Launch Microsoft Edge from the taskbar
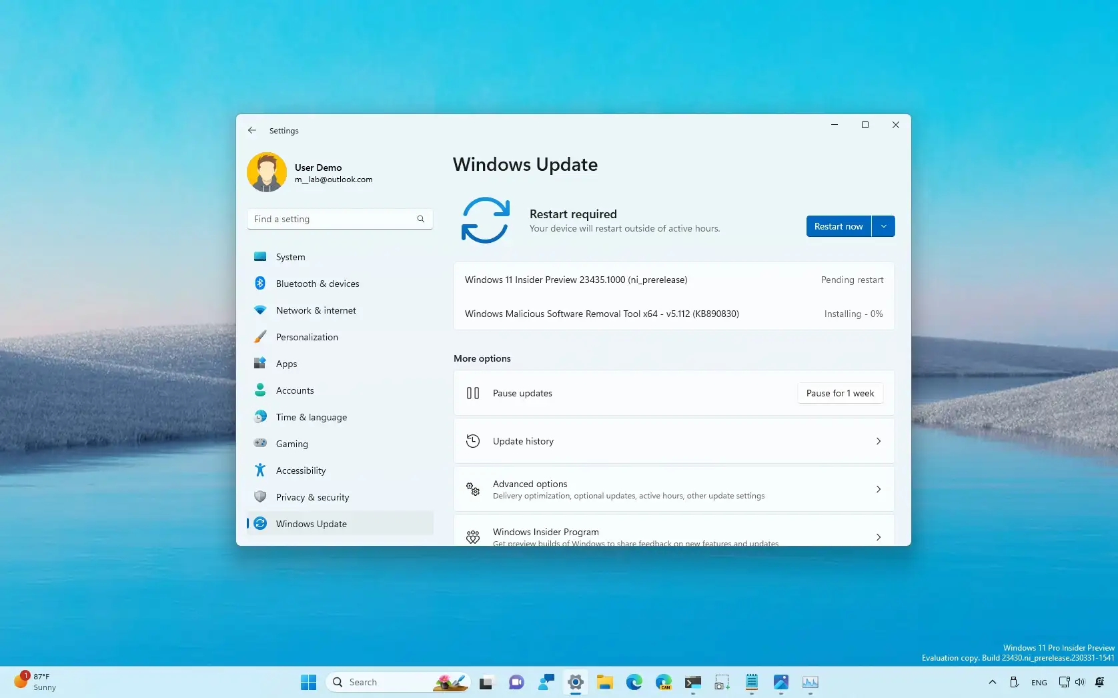Viewport: 1118px width, 698px height. point(634,682)
